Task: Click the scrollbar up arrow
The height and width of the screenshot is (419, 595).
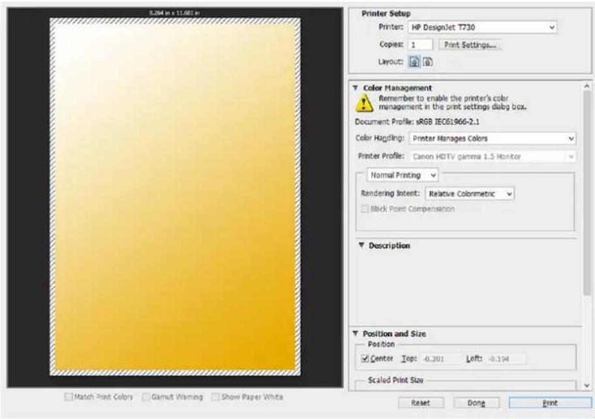Action: point(587,87)
